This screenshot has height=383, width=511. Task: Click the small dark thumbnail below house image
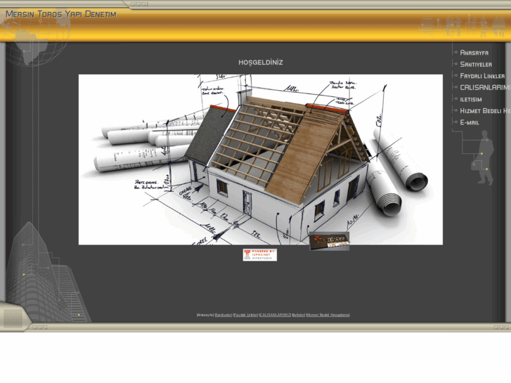pos(329,241)
